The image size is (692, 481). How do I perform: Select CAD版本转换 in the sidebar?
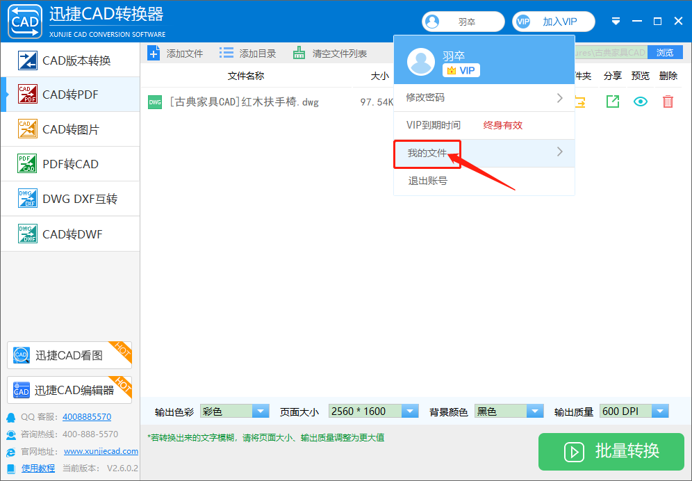pyautogui.click(x=70, y=60)
